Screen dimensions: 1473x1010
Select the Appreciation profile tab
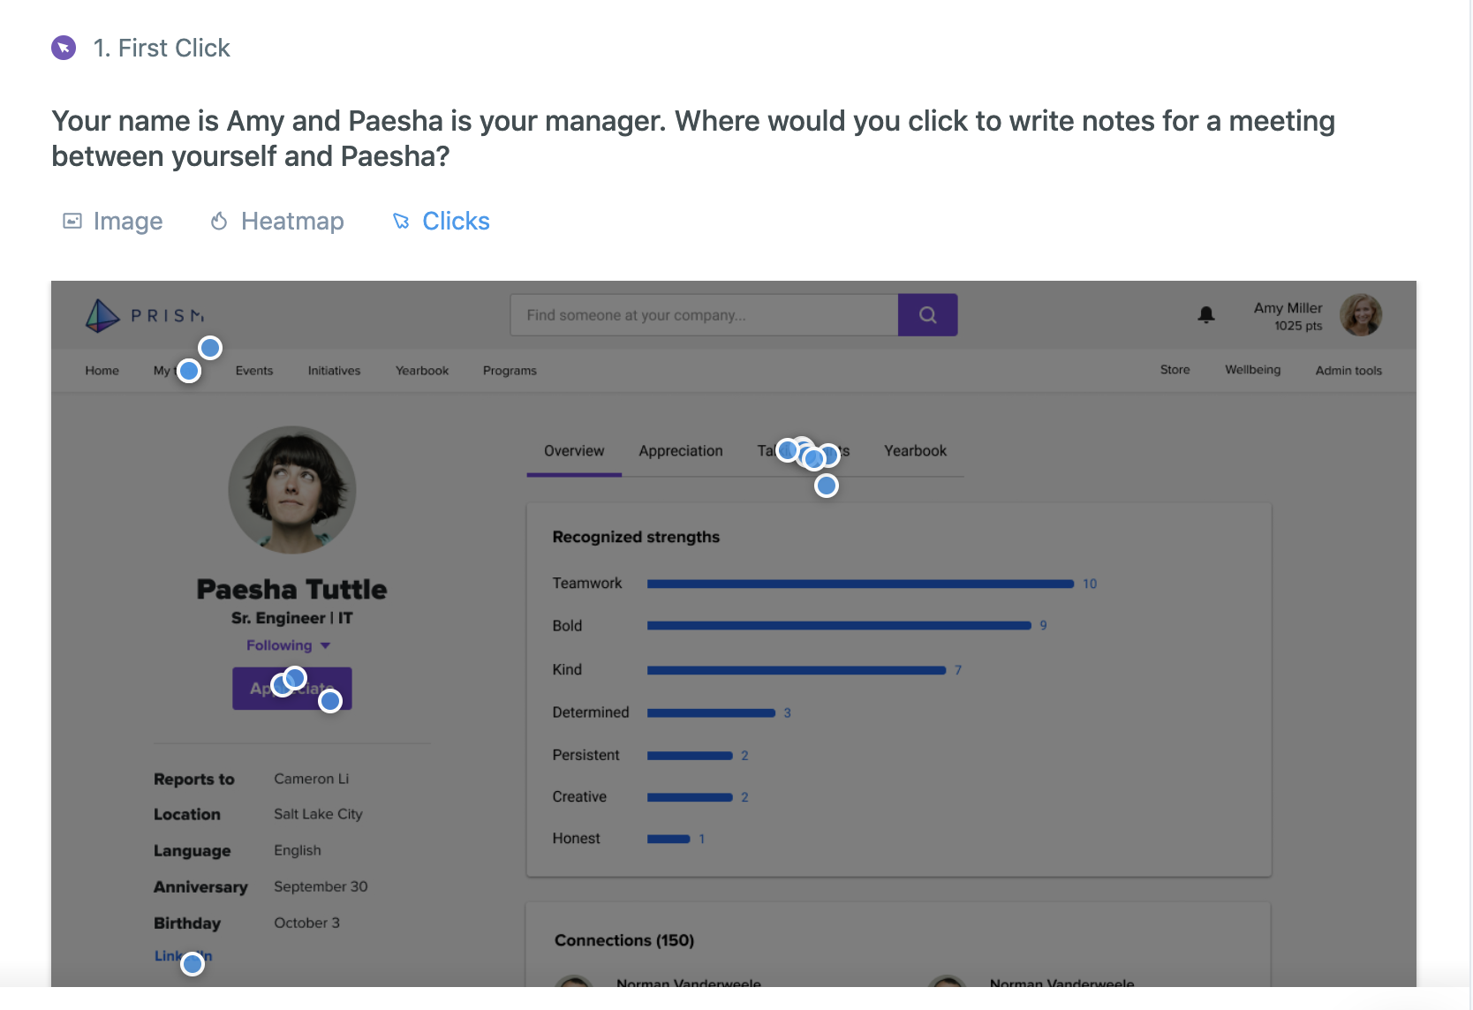[681, 451]
